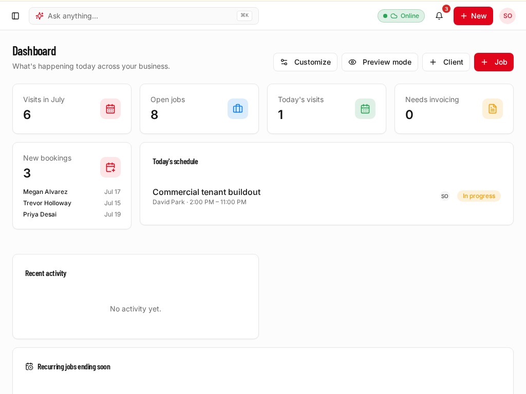This screenshot has height=394, width=526.
Task: Open the Open jobs card
Action: (199, 109)
